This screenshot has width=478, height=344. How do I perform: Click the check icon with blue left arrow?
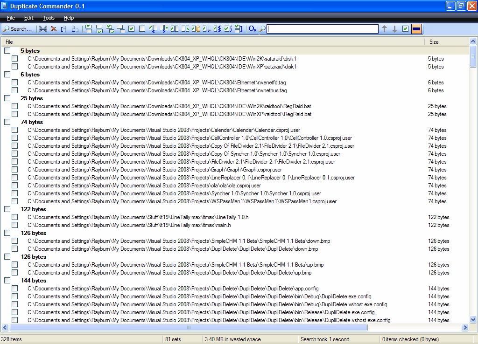[x=153, y=29]
